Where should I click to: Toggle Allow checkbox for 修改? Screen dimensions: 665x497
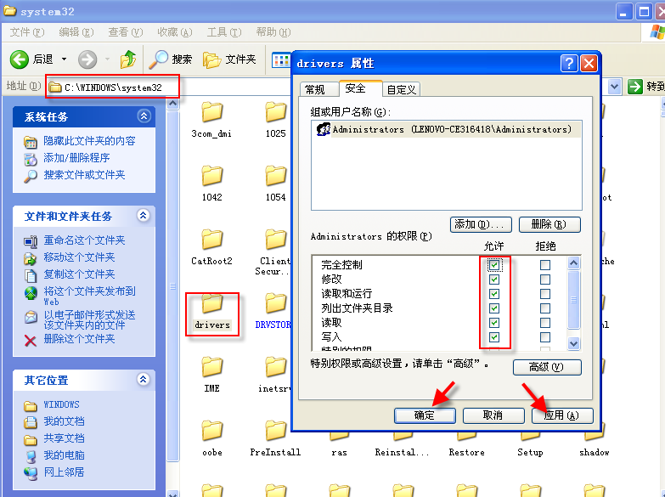coord(494,280)
